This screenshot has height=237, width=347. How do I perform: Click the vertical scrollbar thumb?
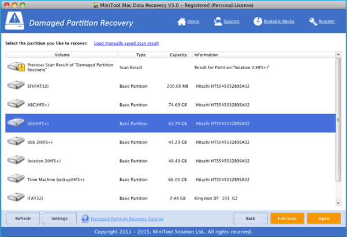tap(338, 119)
